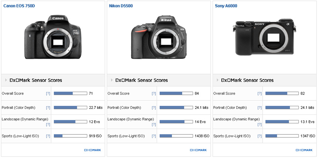
Task: Open Sony Portrait Color Depth help [?]
Action: point(259,108)
